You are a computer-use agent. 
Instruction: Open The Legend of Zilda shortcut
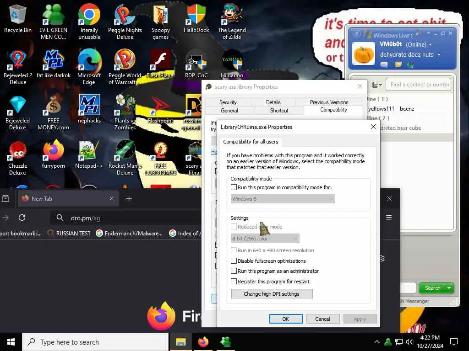[x=232, y=21]
